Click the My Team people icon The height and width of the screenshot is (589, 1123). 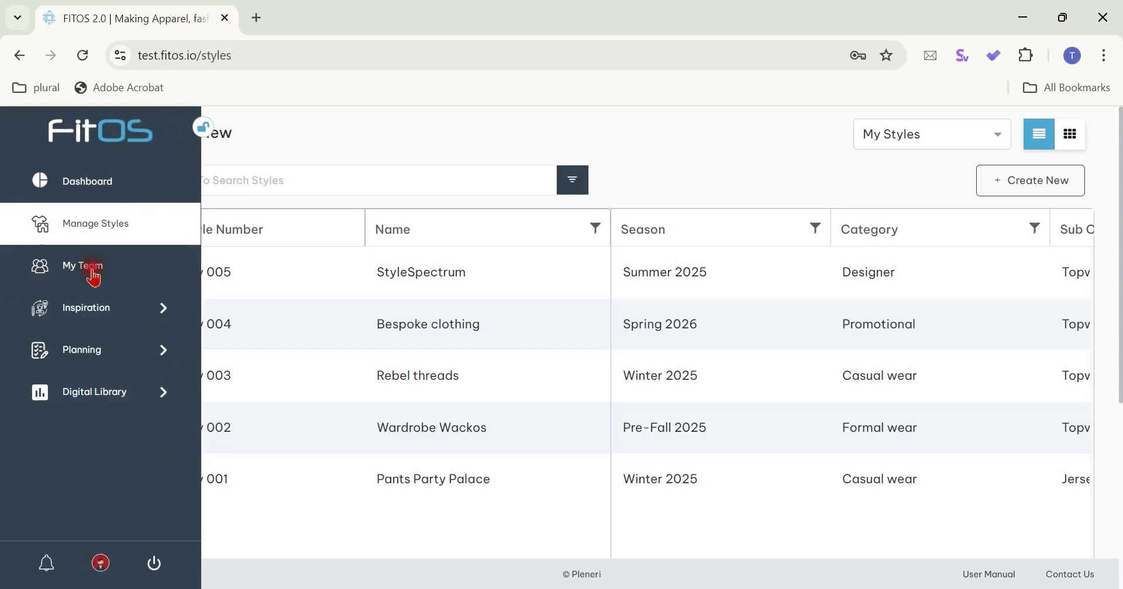40,266
